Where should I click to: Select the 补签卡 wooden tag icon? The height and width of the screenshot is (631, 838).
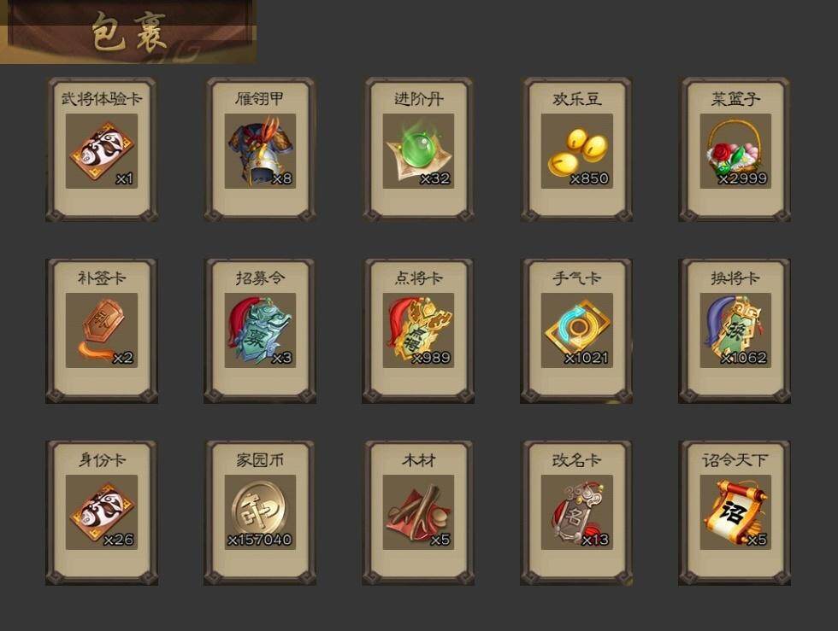pyautogui.click(x=102, y=330)
